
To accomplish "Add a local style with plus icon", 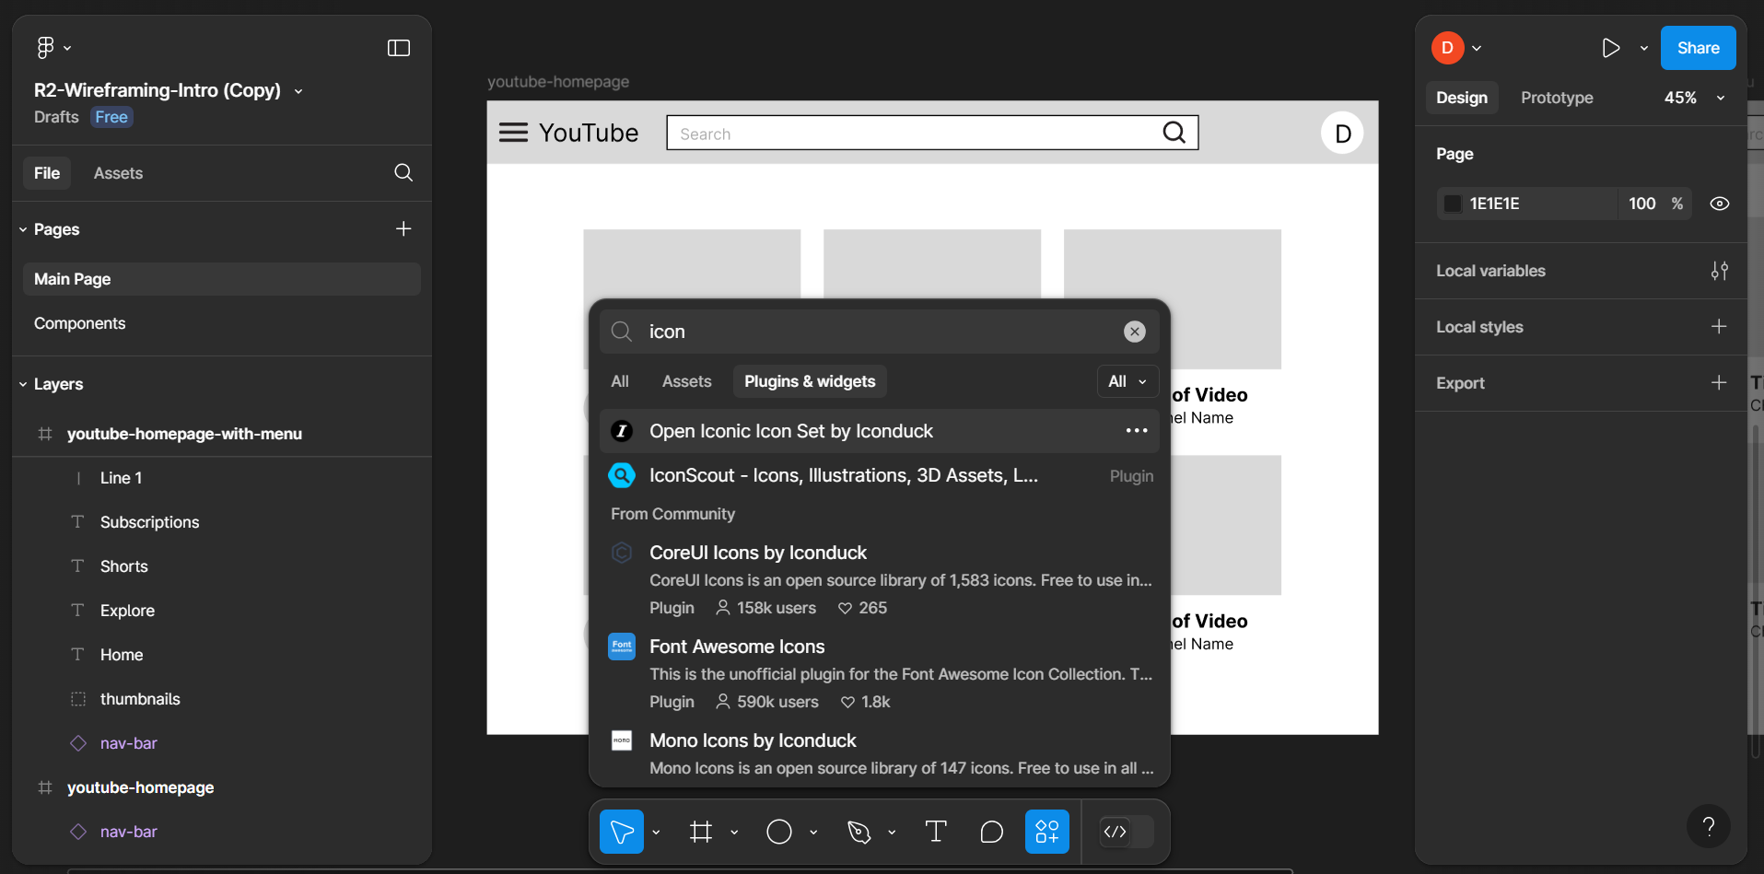I will click(x=1719, y=327).
